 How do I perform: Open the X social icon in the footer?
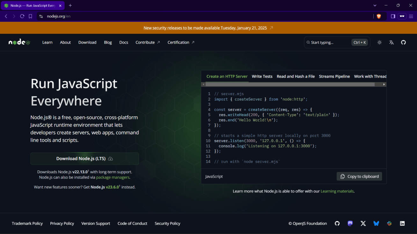pyautogui.click(x=363, y=224)
